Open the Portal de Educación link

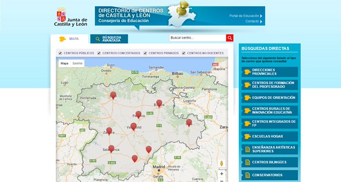(x=244, y=16)
